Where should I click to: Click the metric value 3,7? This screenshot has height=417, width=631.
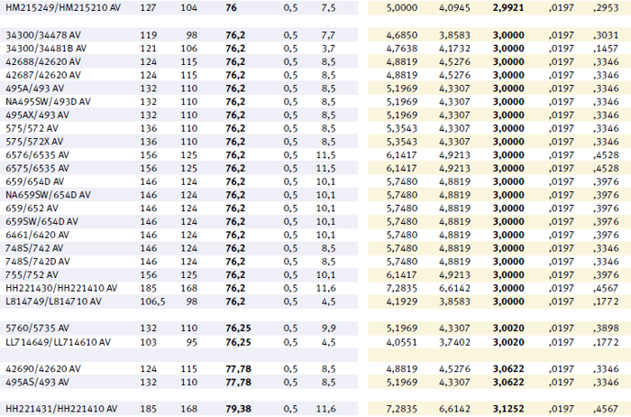coord(328,49)
